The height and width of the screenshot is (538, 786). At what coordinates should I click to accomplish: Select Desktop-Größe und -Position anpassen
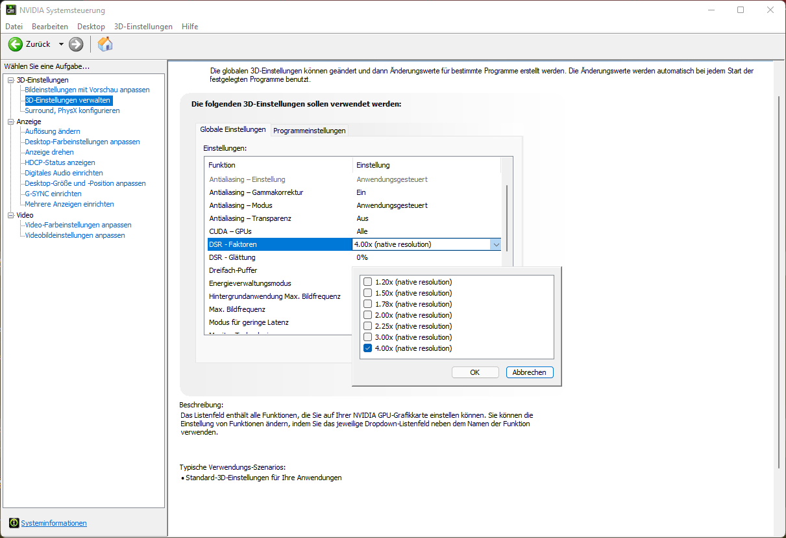[85, 183]
